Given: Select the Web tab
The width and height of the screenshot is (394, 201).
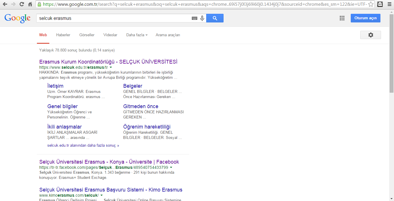Looking at the screenshot, I should (43, 35).
